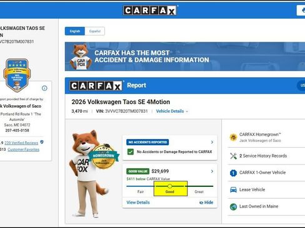305x228 pixels.
Task: Open 239 Verified Reviews link
Action: tap(21, 143)
